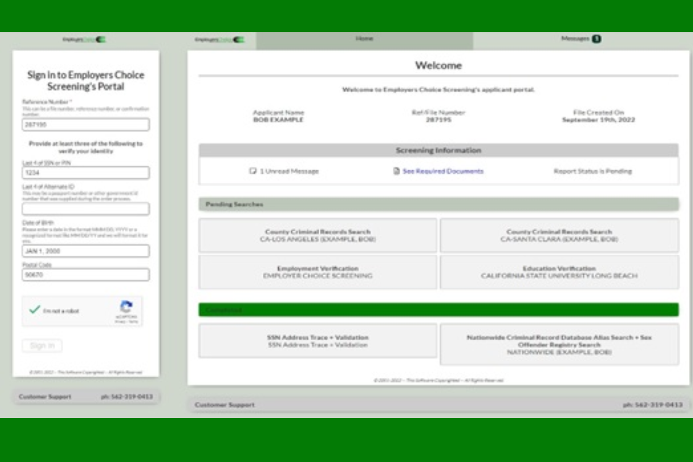
Task: Select the CA-Santa Clara County Criminal Records Search card
Action: (559, 235)
